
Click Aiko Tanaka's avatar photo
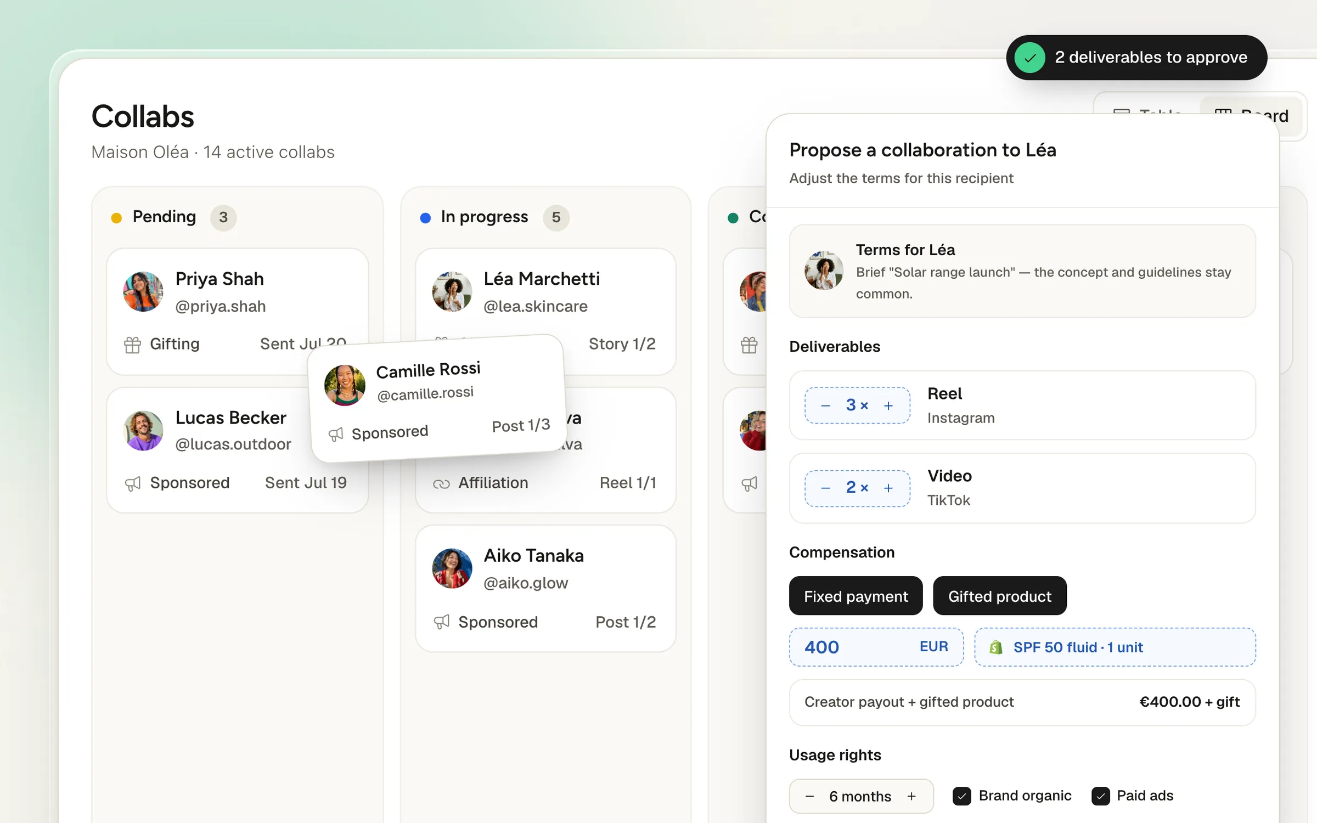452,568
